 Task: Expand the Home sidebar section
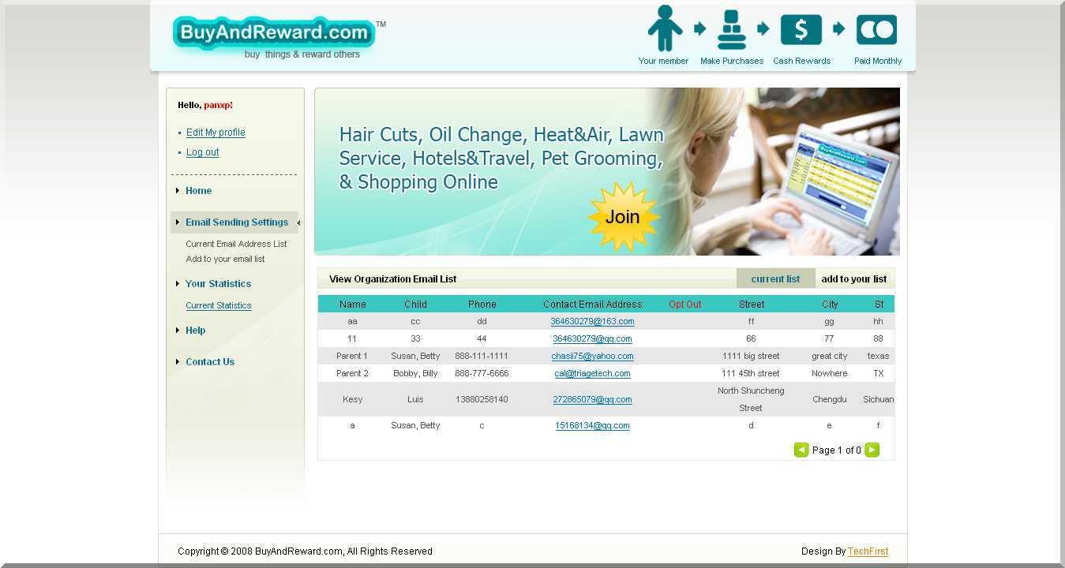tap(198, 190)
